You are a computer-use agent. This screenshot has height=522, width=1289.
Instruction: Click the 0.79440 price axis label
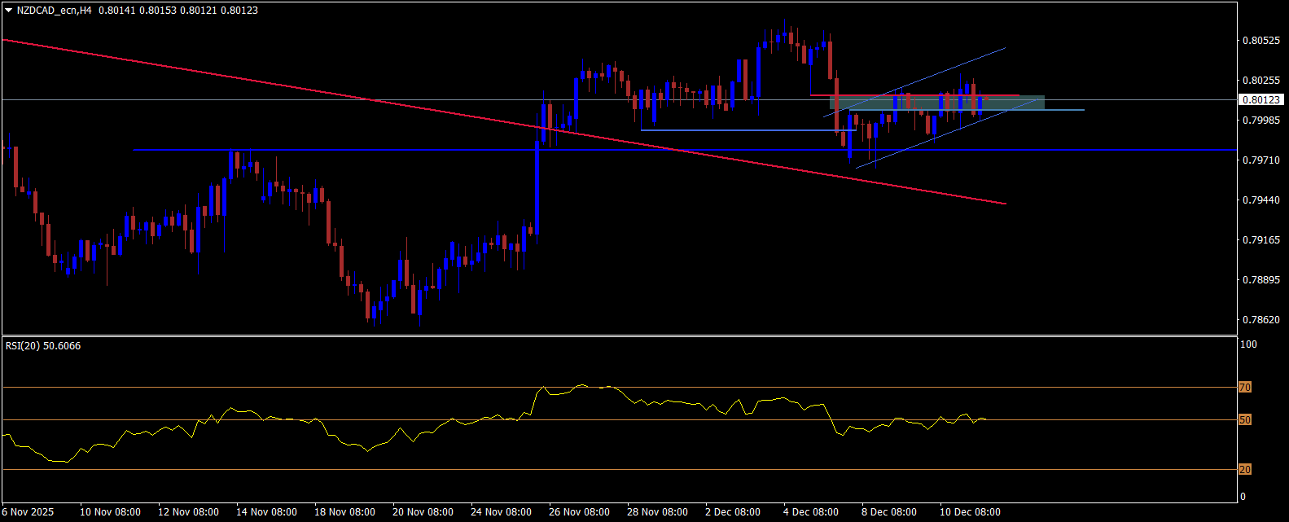click(x=1261, y=200)
